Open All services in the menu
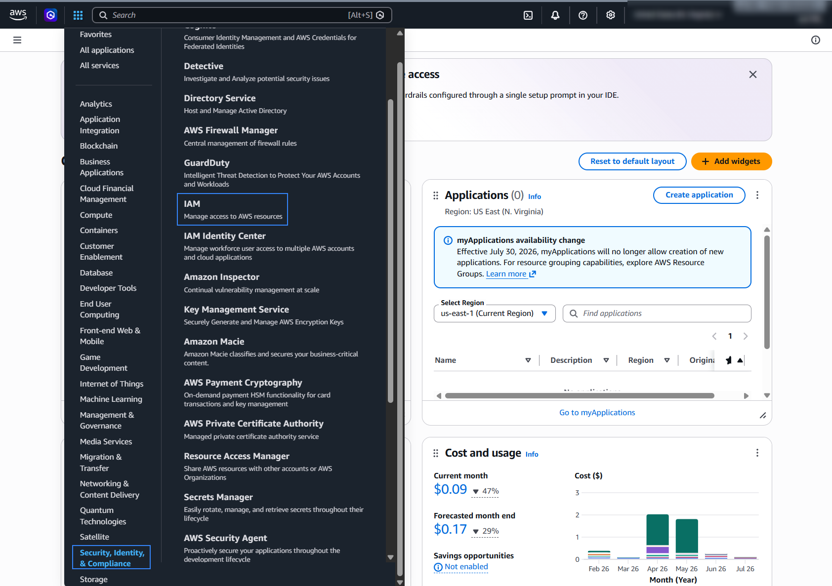The height and width of the screenshot is (586, 832). click(x=99, y=65)
